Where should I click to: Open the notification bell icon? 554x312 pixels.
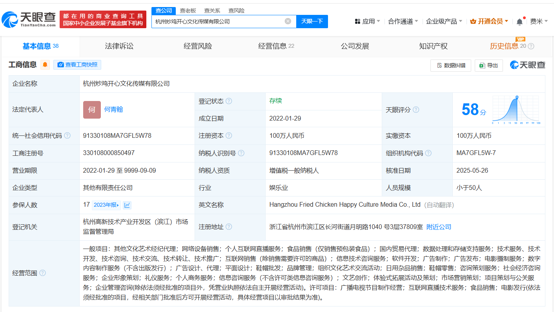tap(519, 22)
